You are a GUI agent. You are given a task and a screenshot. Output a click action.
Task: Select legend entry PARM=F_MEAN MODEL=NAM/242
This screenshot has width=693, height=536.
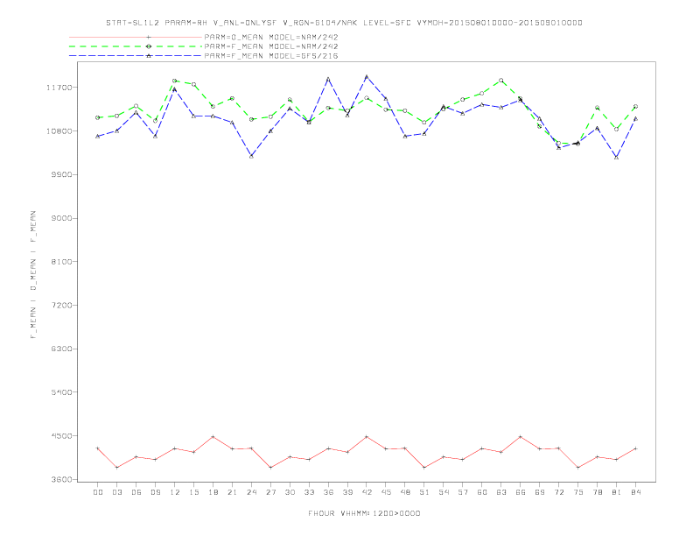pos(271,46)
